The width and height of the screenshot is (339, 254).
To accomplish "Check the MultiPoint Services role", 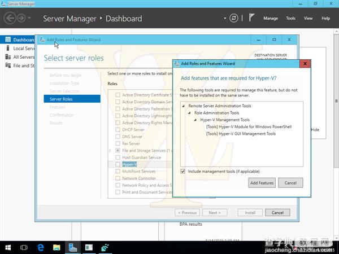I will (118, 171).
